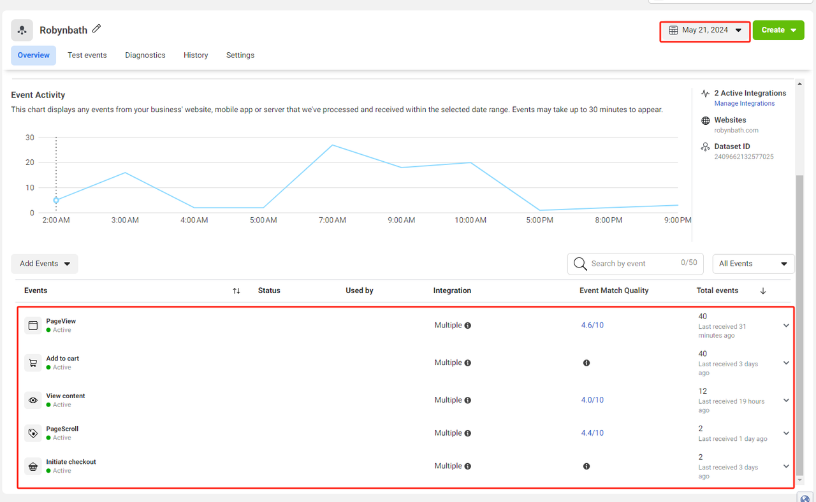Focus the Search by event field
Image resolution: width=816 pixels, height=502 pixels.
coord(635,264)
